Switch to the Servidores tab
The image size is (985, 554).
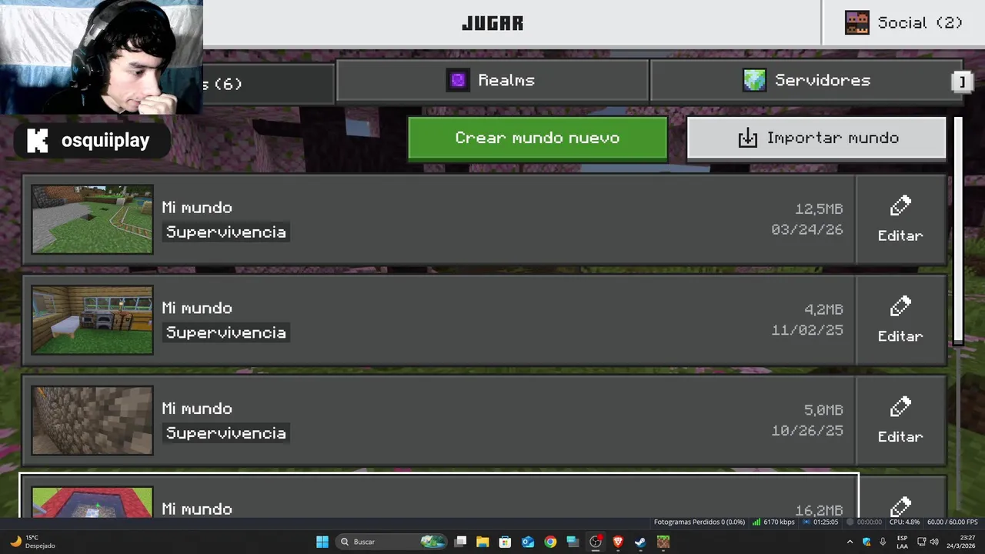click(x=806, y=80)
